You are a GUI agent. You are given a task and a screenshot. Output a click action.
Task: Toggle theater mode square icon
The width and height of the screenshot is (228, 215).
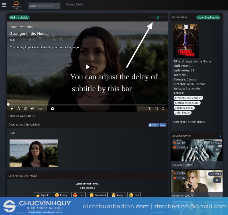[x=156, y=109]
